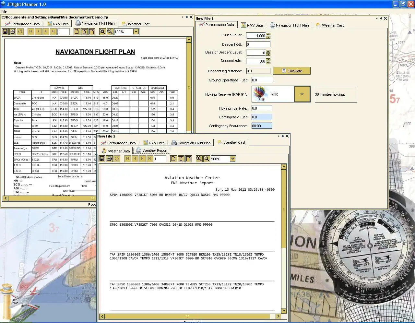The height and width of the screenshot is (323, 415).
Task: Expand the Holding Reserve VFR dropdown
Action: click(x=302, y=94)
